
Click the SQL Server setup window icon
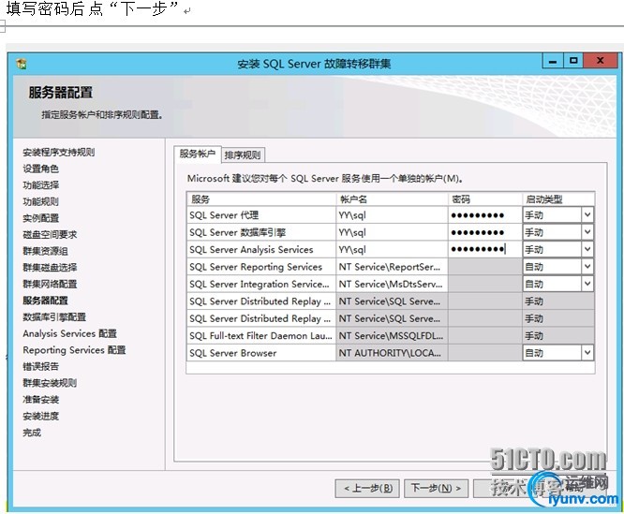(x=22, y=64)
